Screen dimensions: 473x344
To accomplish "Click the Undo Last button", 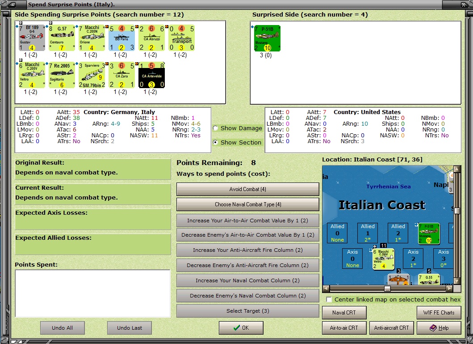I will click(130, 328).
